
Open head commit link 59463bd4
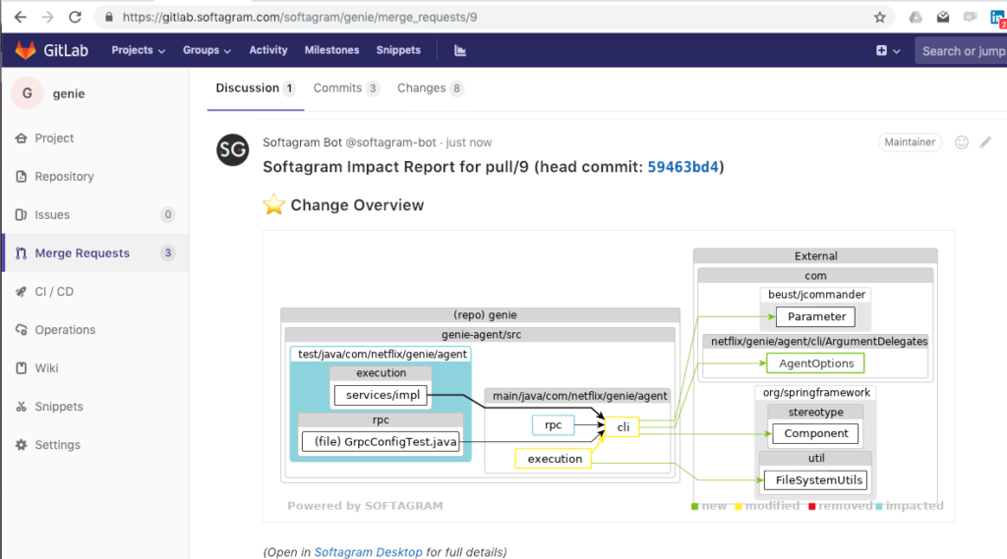[x=682, y=167]
